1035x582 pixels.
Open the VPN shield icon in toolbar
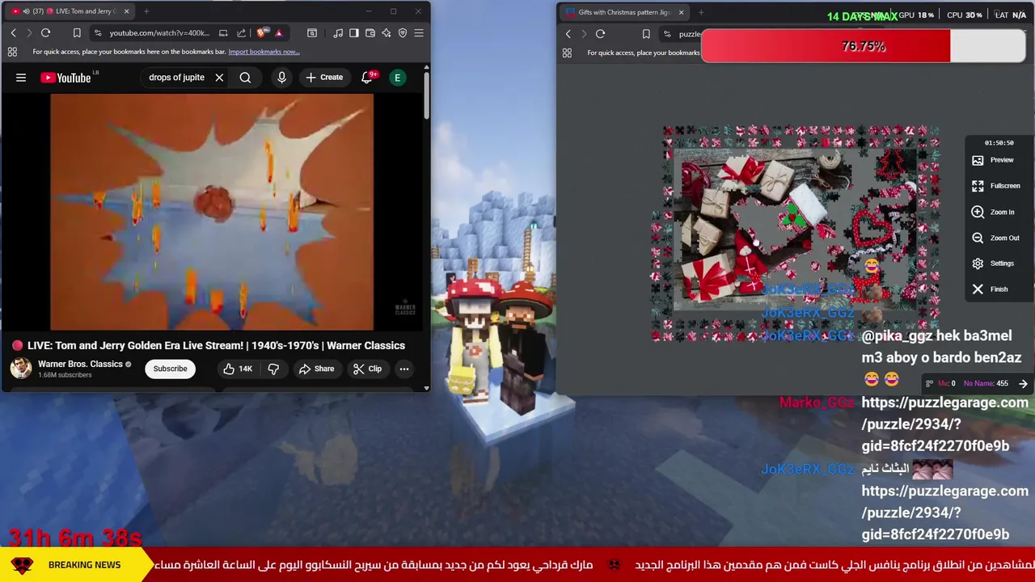(403, 33)
